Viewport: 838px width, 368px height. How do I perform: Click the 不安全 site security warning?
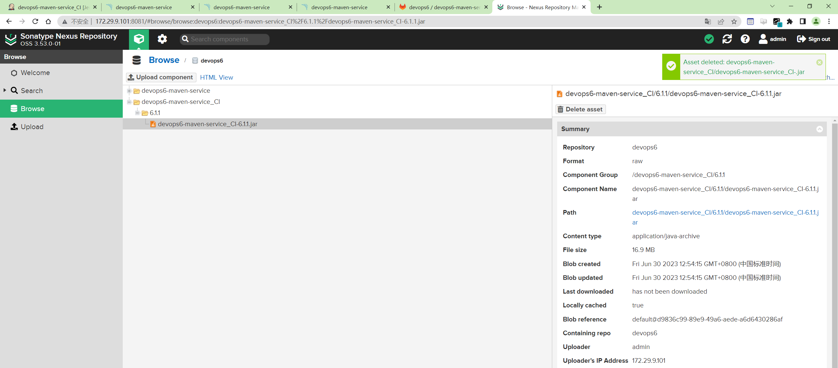pyautogui.click(x=76, y=22)
